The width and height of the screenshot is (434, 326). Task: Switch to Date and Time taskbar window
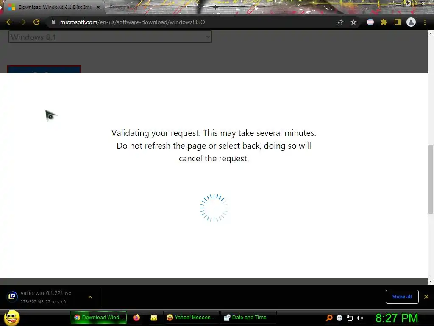coord(248,318)
